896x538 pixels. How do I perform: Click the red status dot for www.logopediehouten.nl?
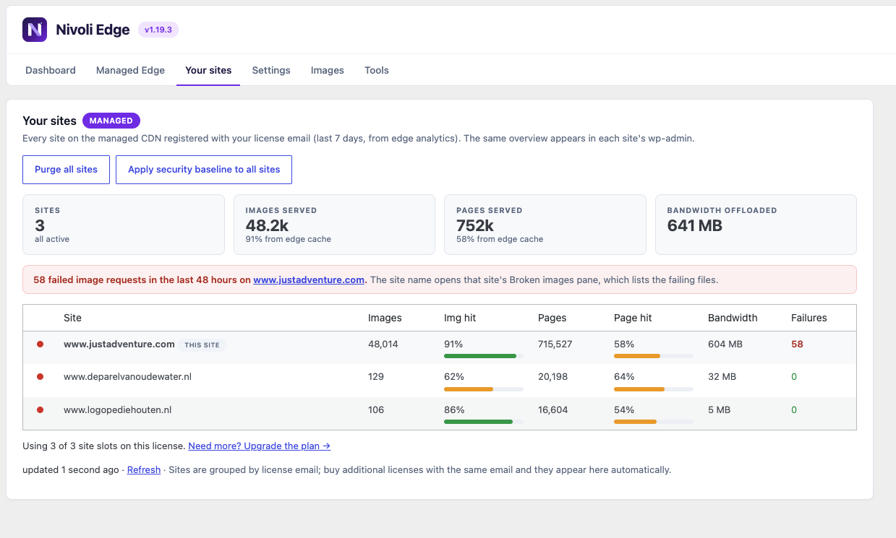[40, 409]
